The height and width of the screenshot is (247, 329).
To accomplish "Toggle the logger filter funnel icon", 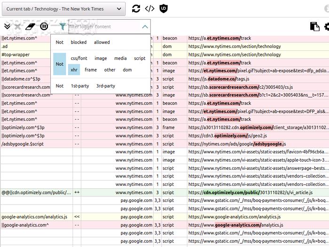I will click(63, 26).
